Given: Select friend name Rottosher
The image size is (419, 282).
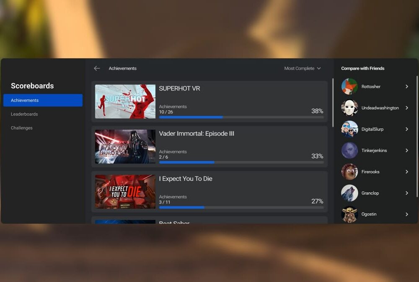Looking at the screenshot, I should pyautogui.click(x=371, y=86).
